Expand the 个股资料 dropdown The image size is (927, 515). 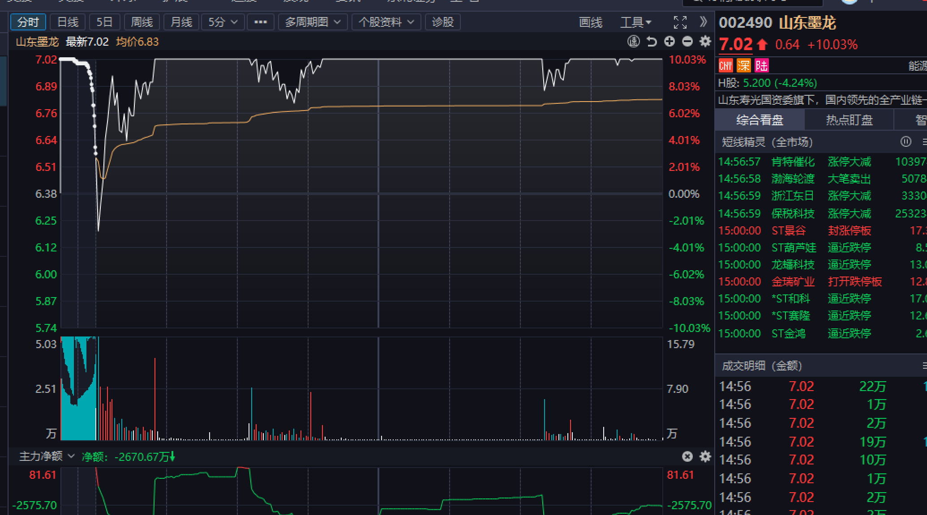tap(386, 22)
